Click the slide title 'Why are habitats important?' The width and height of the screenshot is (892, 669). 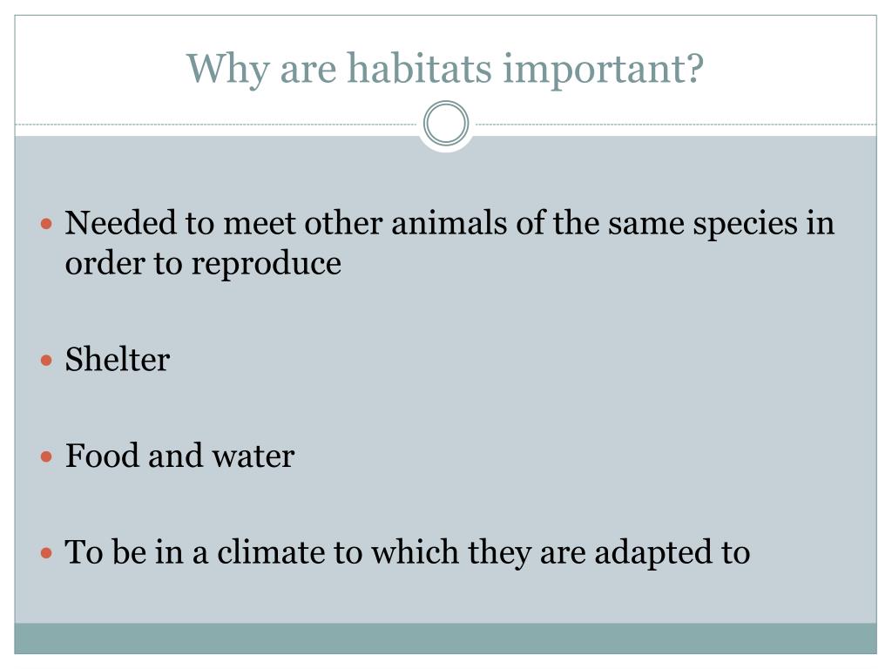[x=445, y=69]
